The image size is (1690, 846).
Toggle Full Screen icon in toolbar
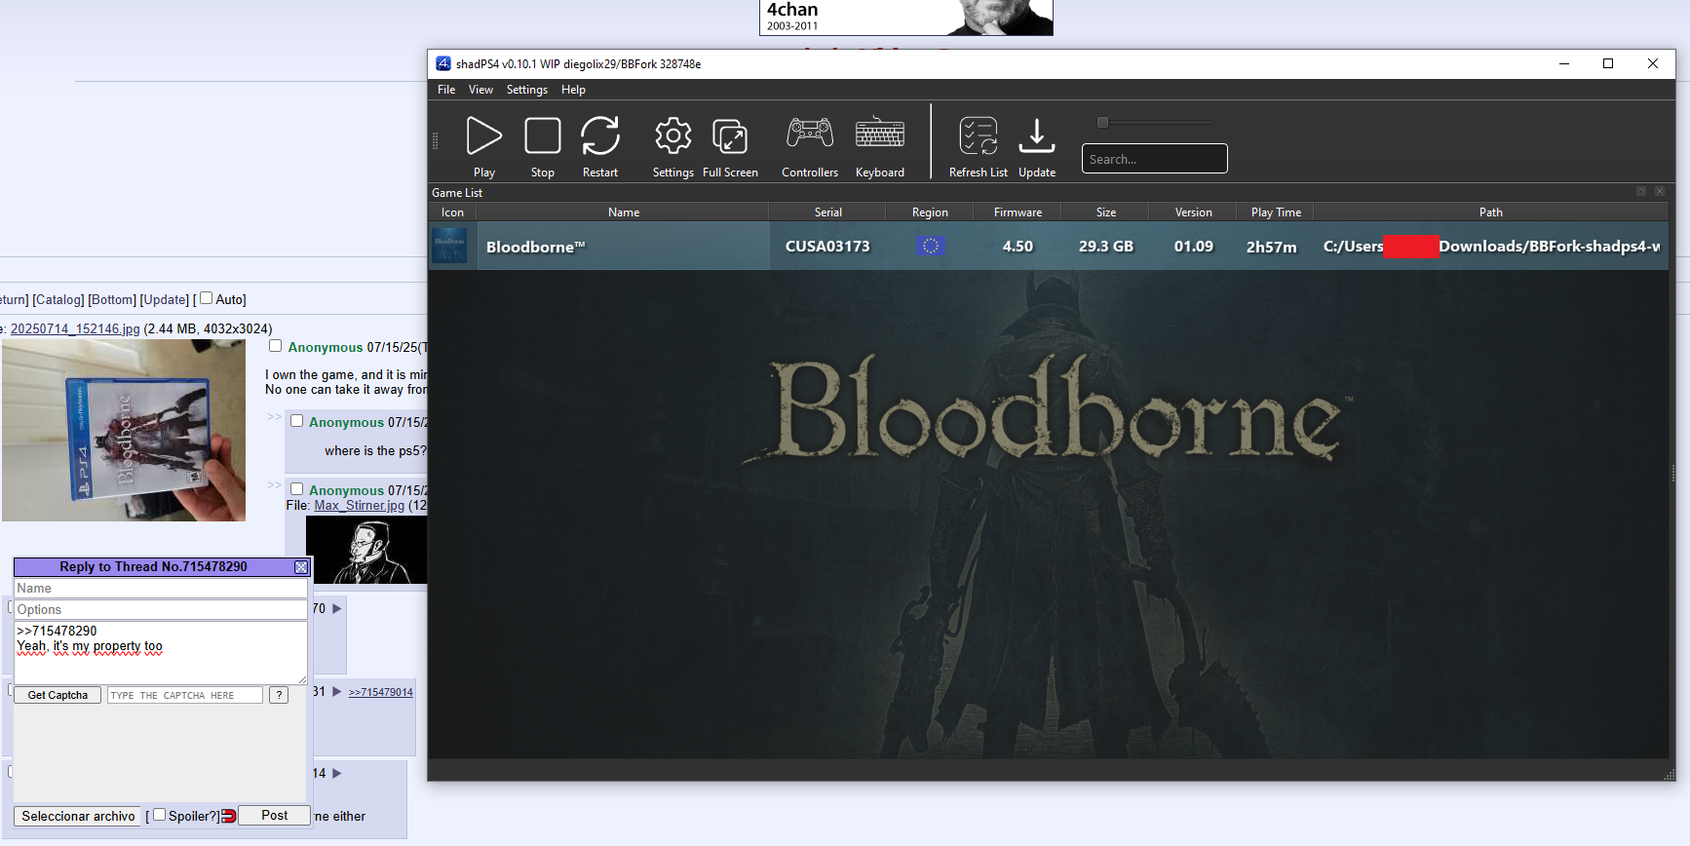(x=730, y=135)
